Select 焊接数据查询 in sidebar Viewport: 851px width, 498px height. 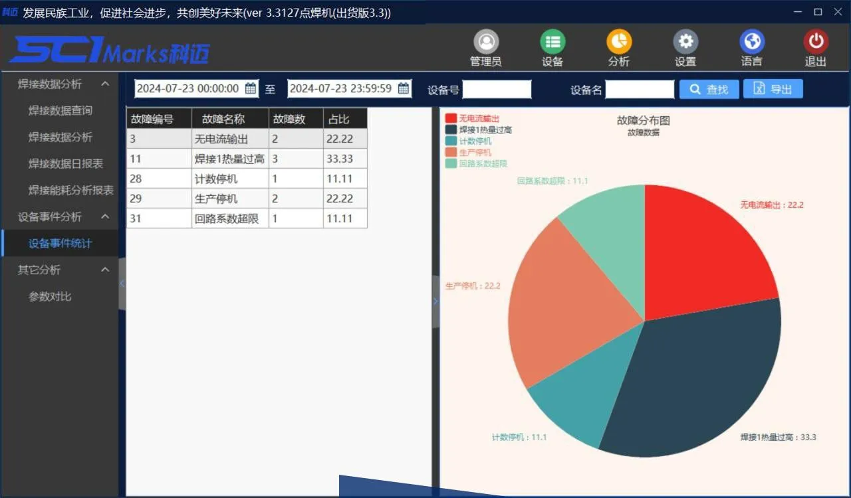(61, 110)
